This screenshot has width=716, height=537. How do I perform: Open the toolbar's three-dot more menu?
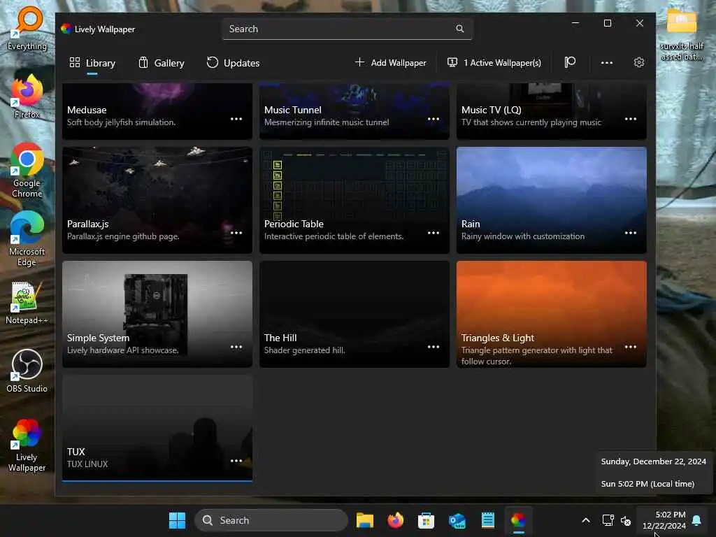tap(606, 62)
